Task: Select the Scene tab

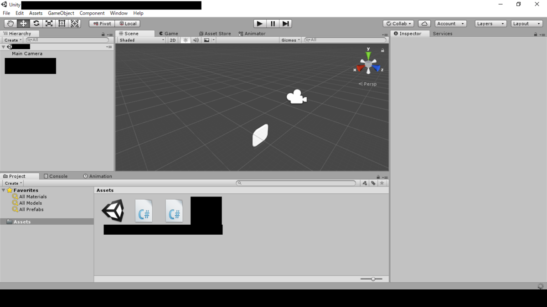Action: click(x=135, y=34)
